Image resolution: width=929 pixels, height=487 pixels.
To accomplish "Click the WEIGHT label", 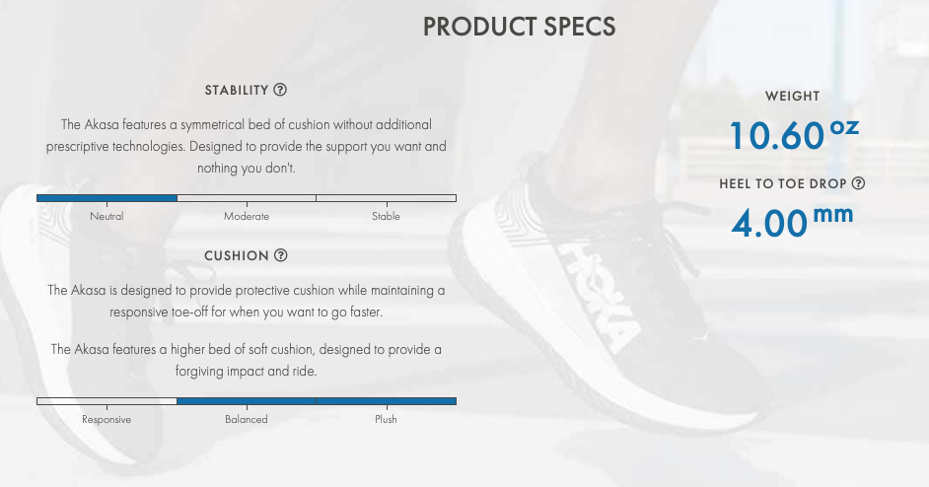I will 792,96.
